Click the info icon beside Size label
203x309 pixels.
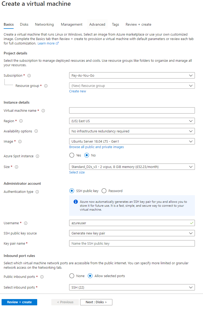(17, 167)
